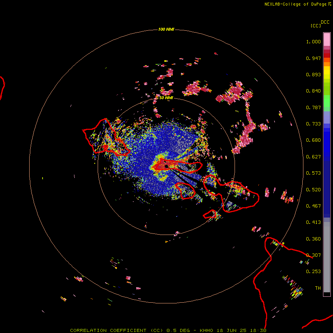This screenshot has width=333, height=333.
Task: Click the CORRELATION COEFFICIENT (CC) caption text
Action: [x=117, y=330]
